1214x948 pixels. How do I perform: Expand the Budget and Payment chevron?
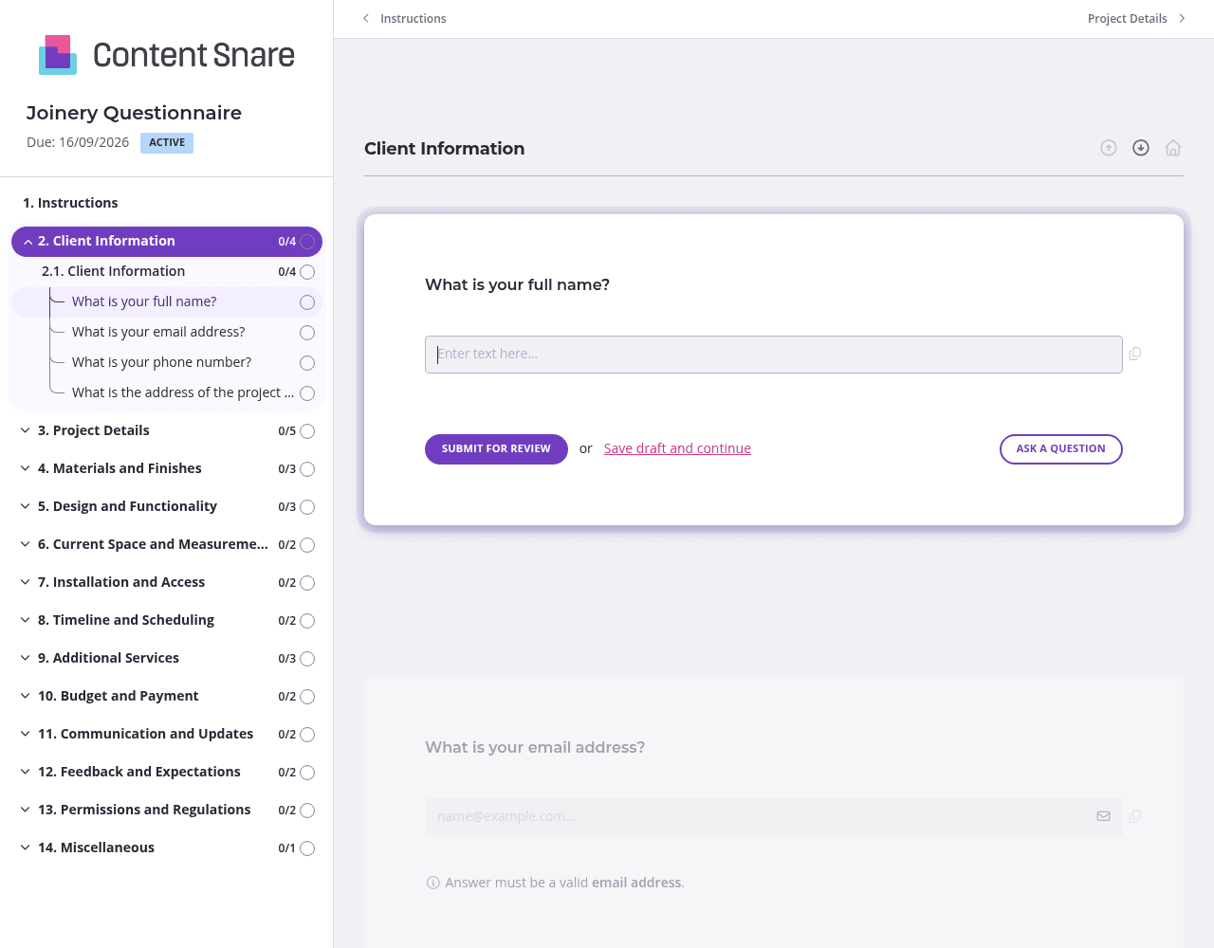[x=26, y=696]
